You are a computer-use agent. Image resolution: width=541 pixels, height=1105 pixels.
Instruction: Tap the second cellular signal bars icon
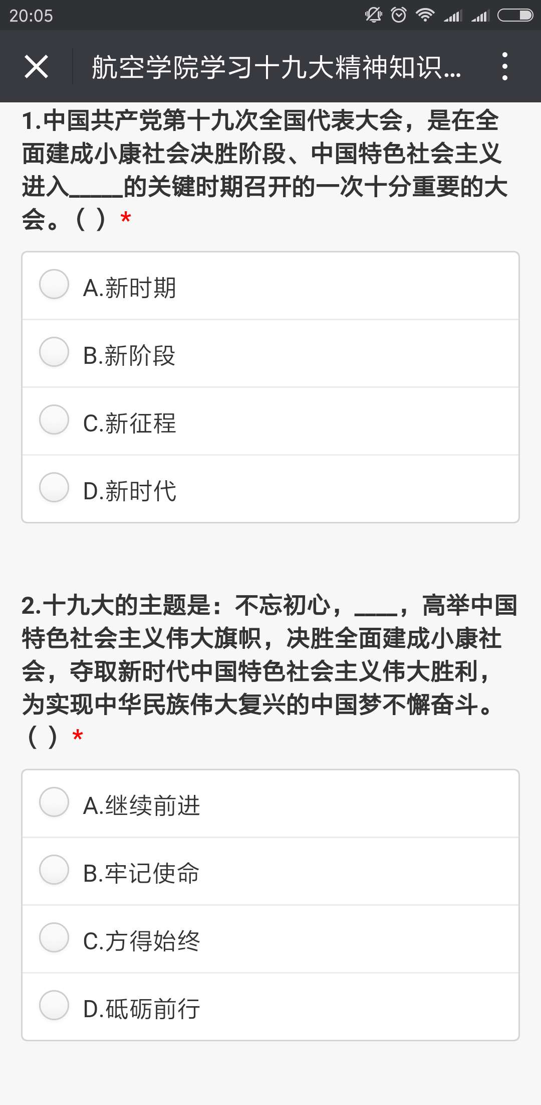pyautogui.click(x=480, y=16)
